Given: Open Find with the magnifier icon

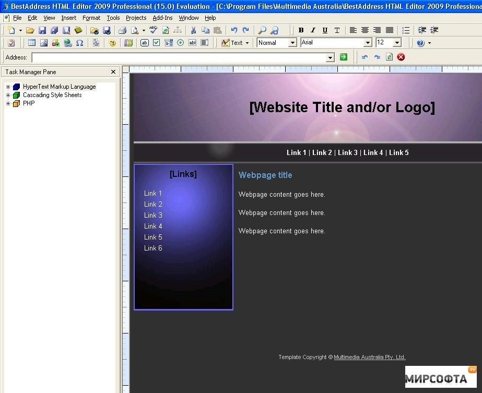Looking at the screenshot, I should [x=262, y=30].
